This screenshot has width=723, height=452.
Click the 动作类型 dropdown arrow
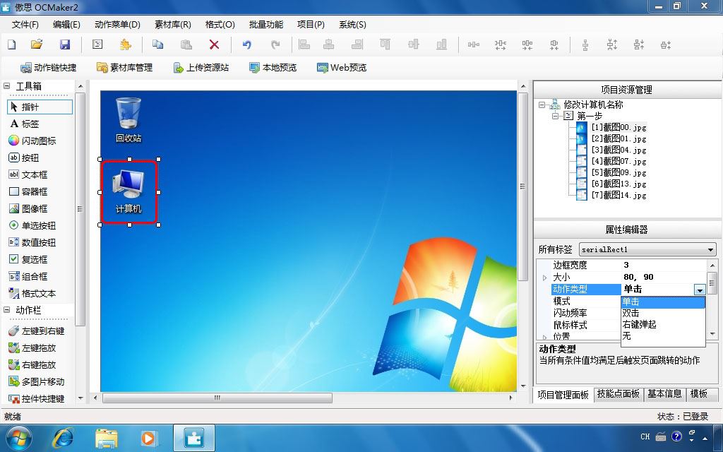[x=700, y=290]
